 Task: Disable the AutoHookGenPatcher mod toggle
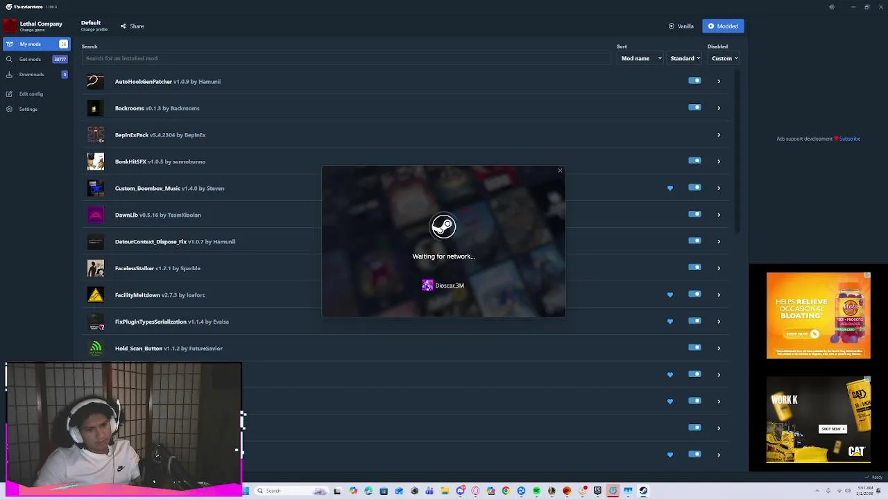coord(694,81)
